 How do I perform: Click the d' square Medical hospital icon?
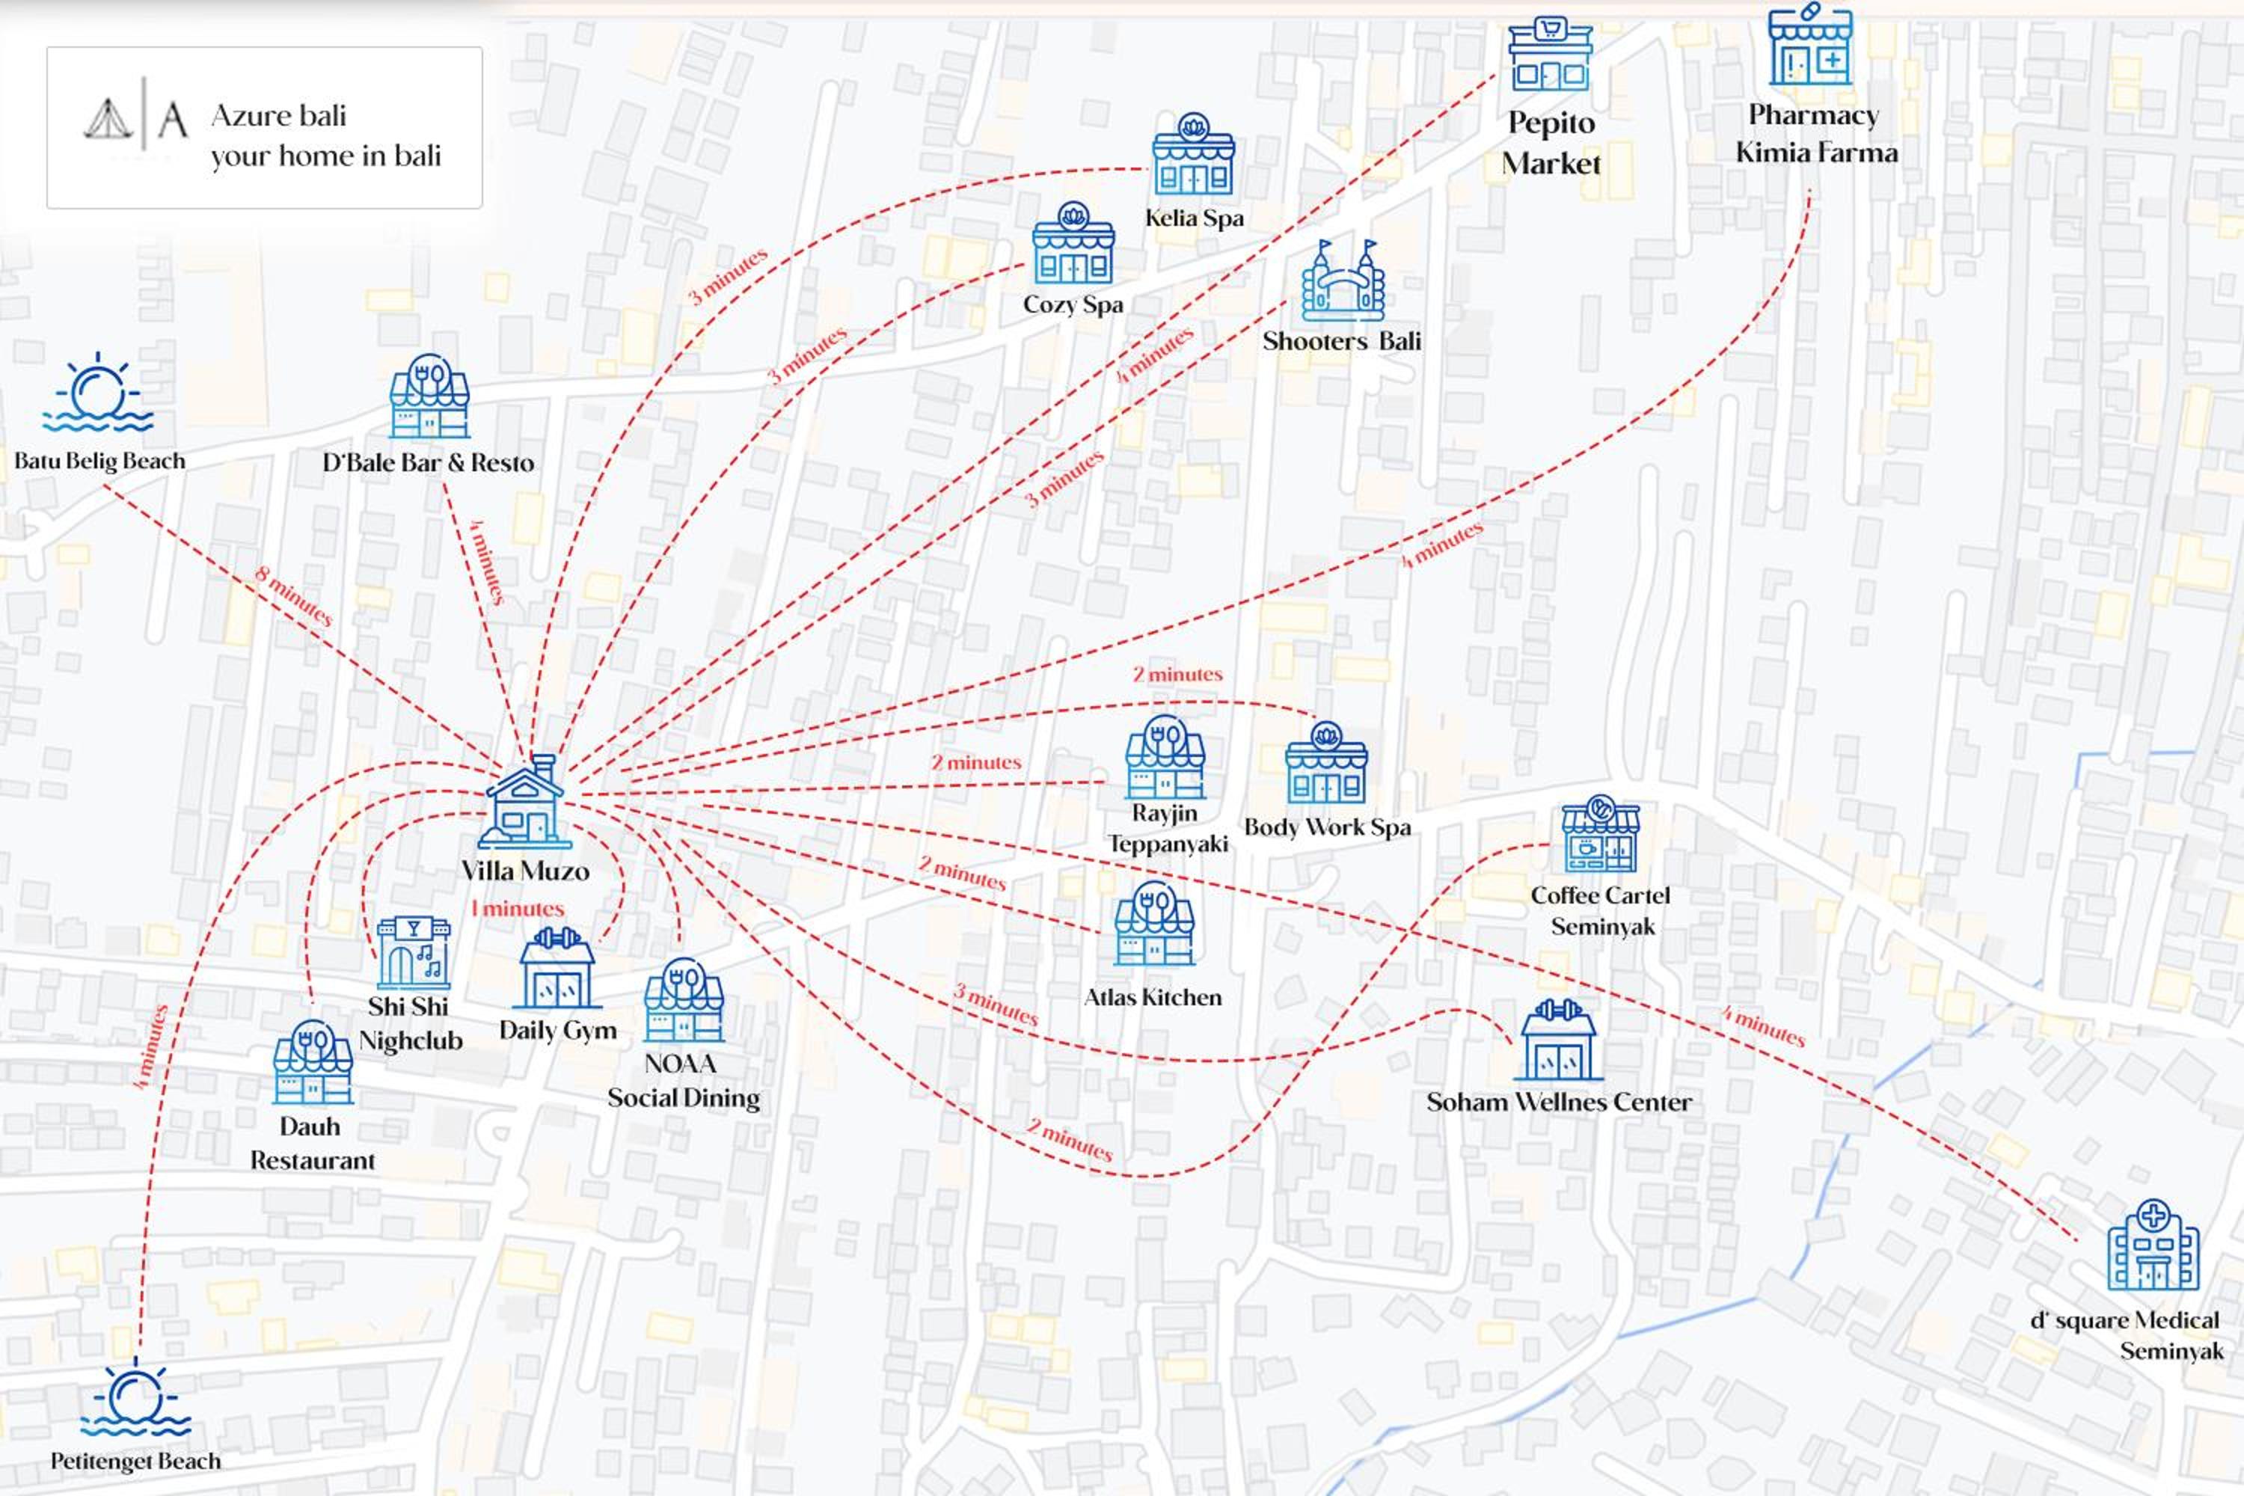pyautogui.click(x=2153, y=1244)
